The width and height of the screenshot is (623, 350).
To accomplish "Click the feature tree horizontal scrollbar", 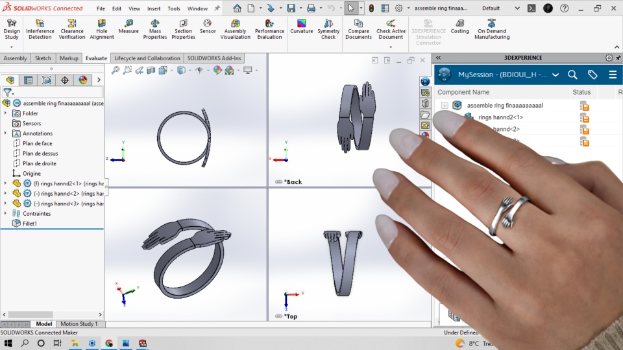I will 31,314.
